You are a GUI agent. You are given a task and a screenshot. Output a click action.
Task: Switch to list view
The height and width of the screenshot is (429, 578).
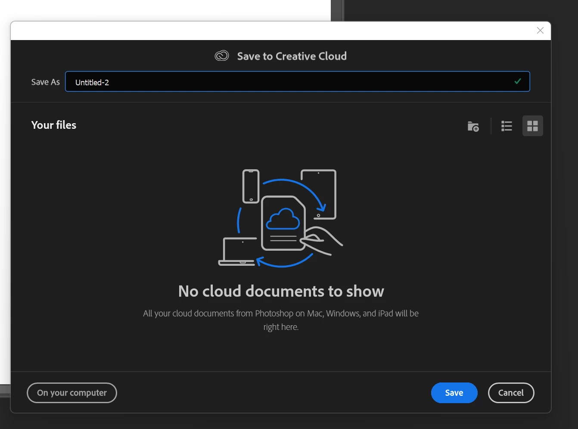pos(507,126)
